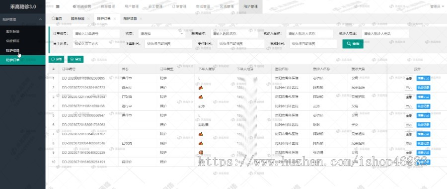Screen dimensions: 447x189
Task: Open 商城管理 in the top menu
Action: (x=203, y=6)
